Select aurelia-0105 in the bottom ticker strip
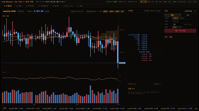199x111 pixels. (x=168, y=109)
